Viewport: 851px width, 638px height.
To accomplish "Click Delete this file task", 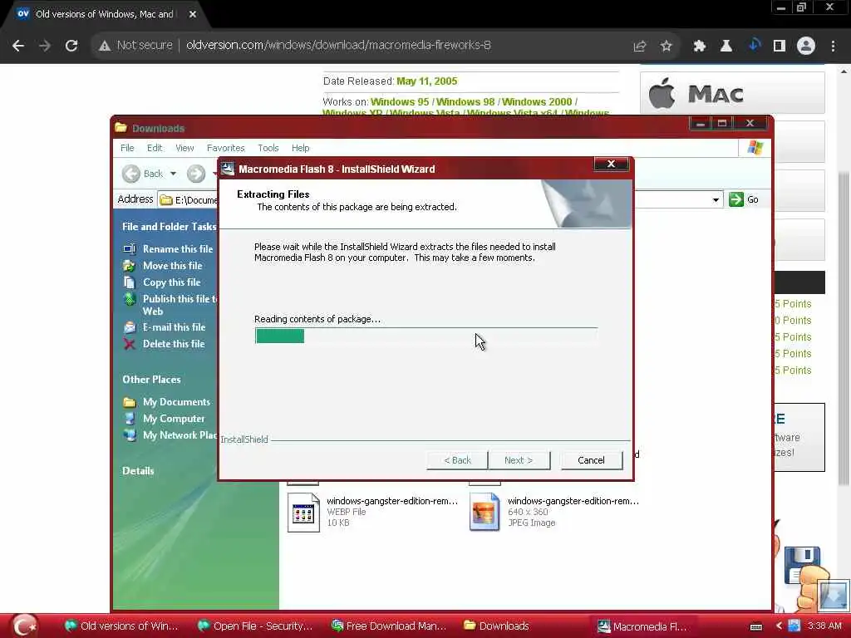I will (174, 344).
